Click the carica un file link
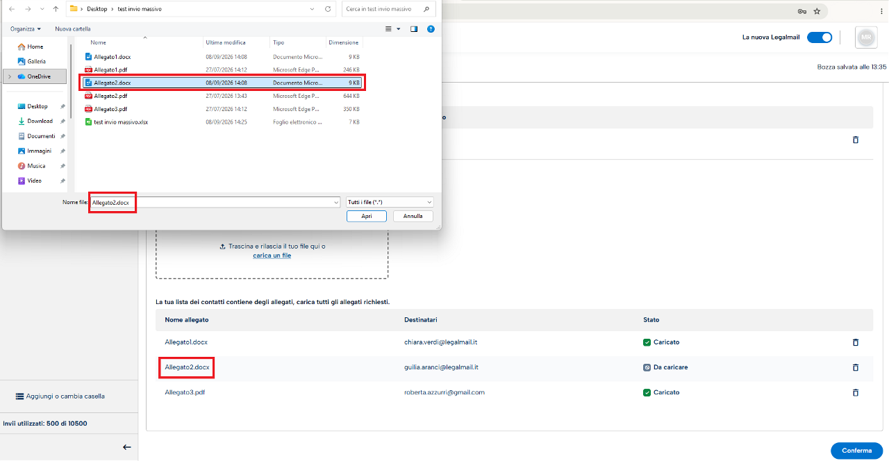Image resolution: width=889 pixels, height=461 pixels. point(272,255)
